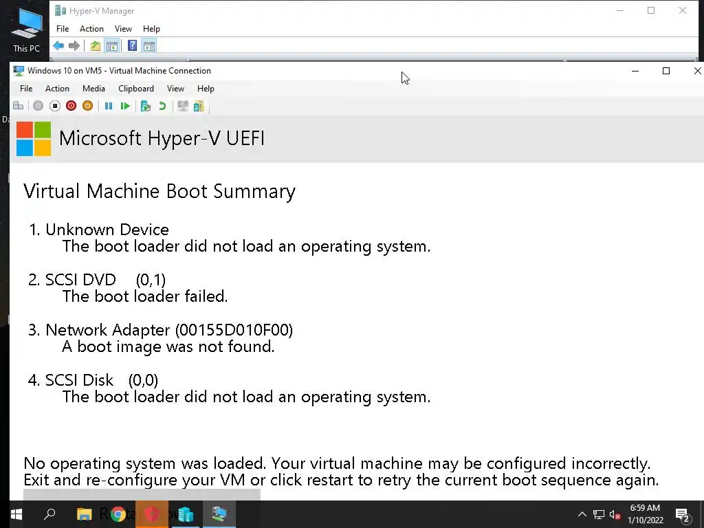Click '1. Unknown Device' entry
This screenshot has width=704, height=528.
tap(99, 230)
